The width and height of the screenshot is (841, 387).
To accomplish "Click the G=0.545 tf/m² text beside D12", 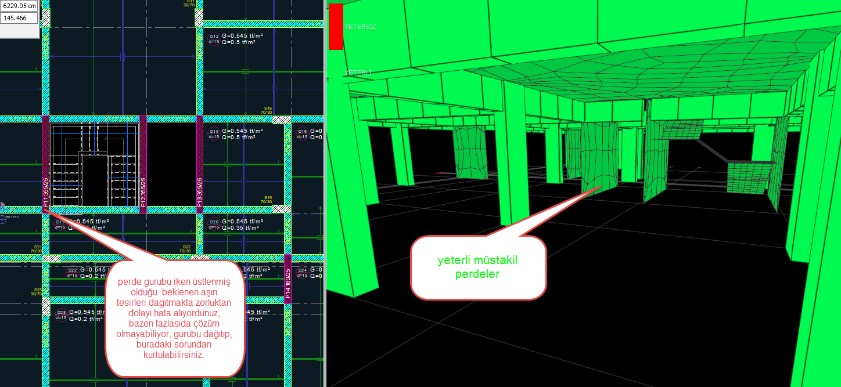I will coord(242,35).
